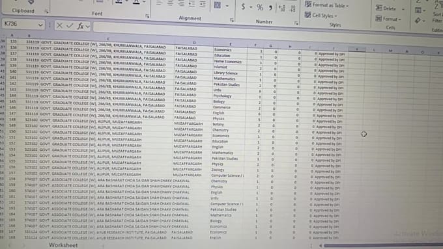Open Alignment settings dialog launcher
443x249 pixels.
[x=232, y=20]
